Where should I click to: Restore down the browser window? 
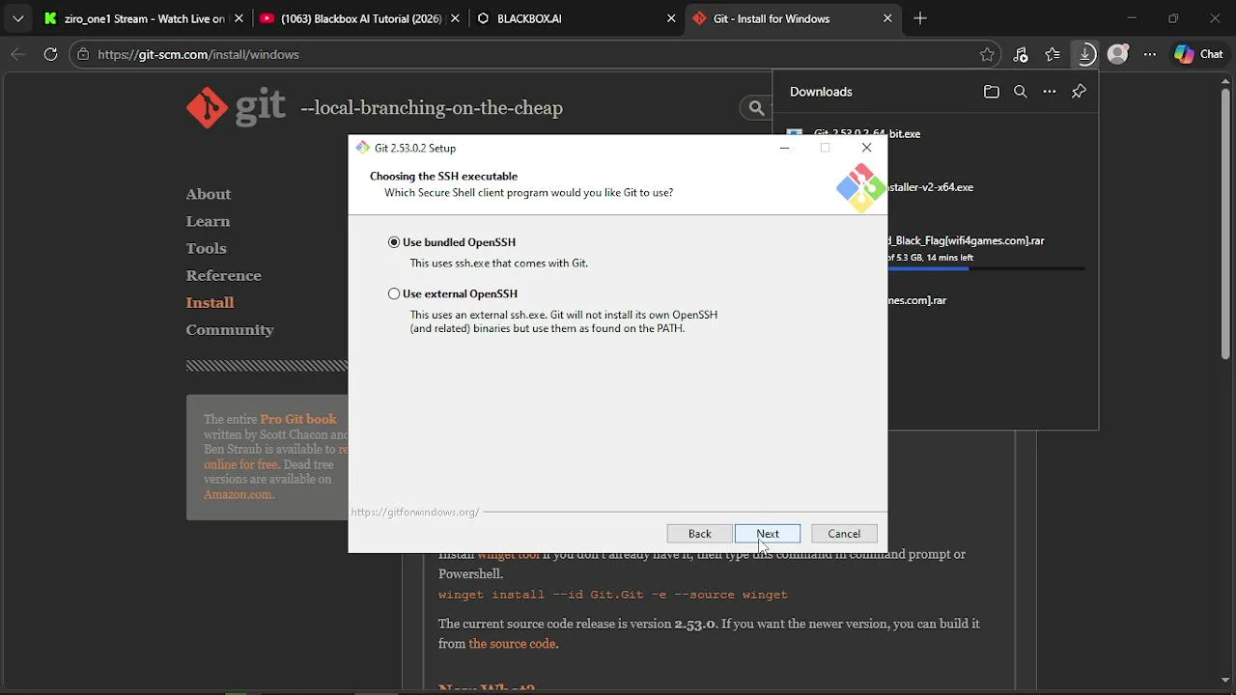(x=1172, y=18)
